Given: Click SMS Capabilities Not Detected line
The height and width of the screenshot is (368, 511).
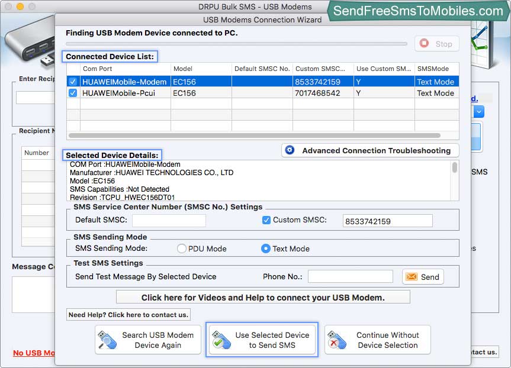Looking at the screenshot, I should 119,189.
